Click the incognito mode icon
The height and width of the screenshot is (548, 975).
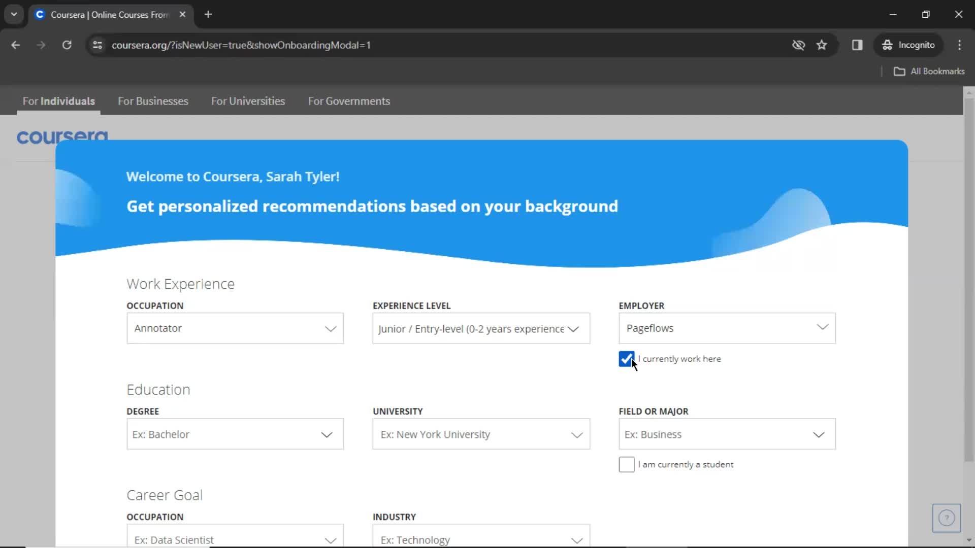[887, 45]
